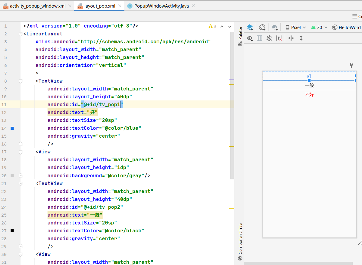Click the horizontal distribute icon

291,38
